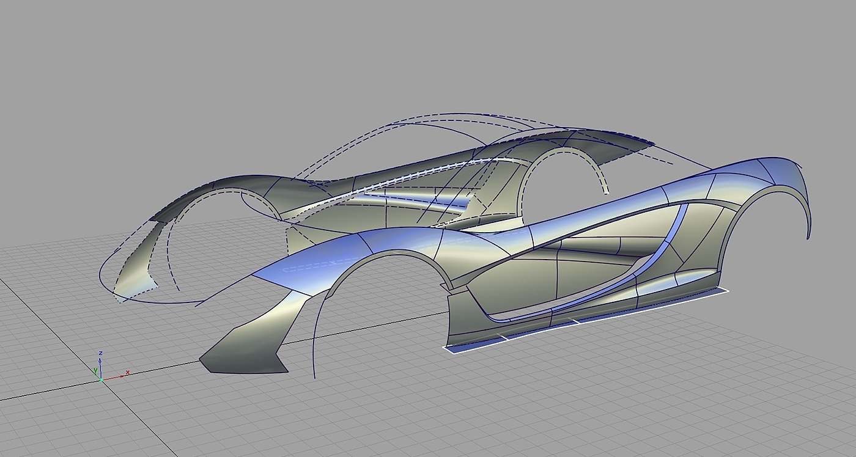This screenshot has height=457, width=856.
Task: Click the blue Z axis arrow
Action: [100, 360]
